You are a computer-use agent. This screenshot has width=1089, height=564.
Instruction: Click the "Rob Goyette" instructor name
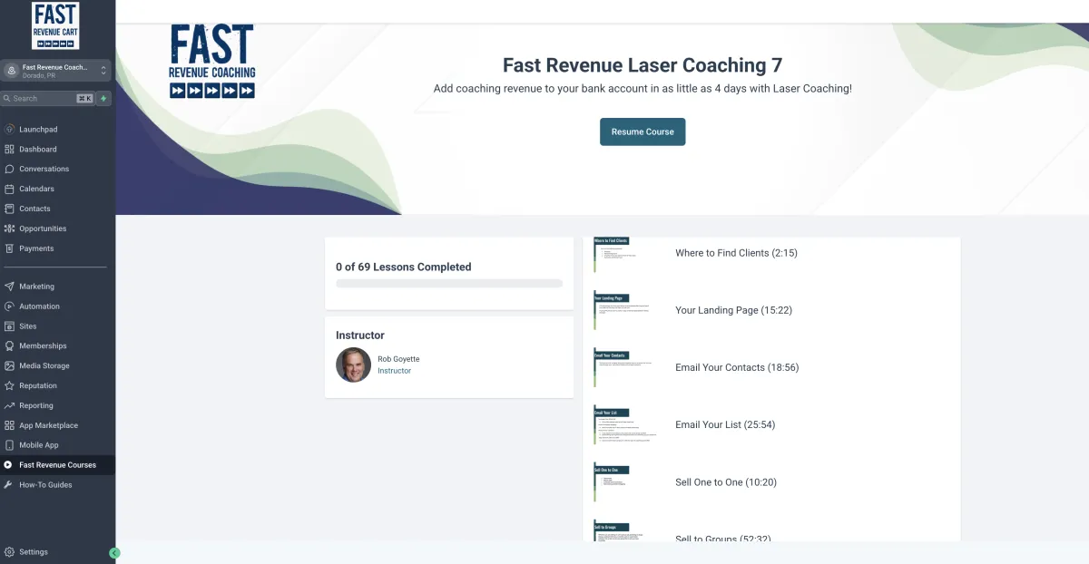(398, 359)
